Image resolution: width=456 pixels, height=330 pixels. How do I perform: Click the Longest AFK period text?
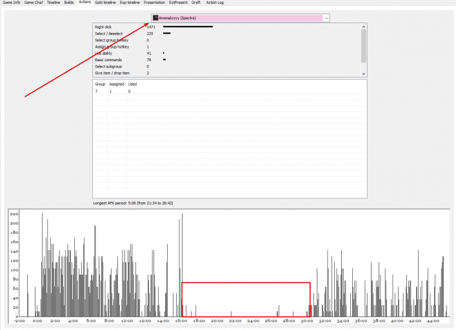(133, 203)
